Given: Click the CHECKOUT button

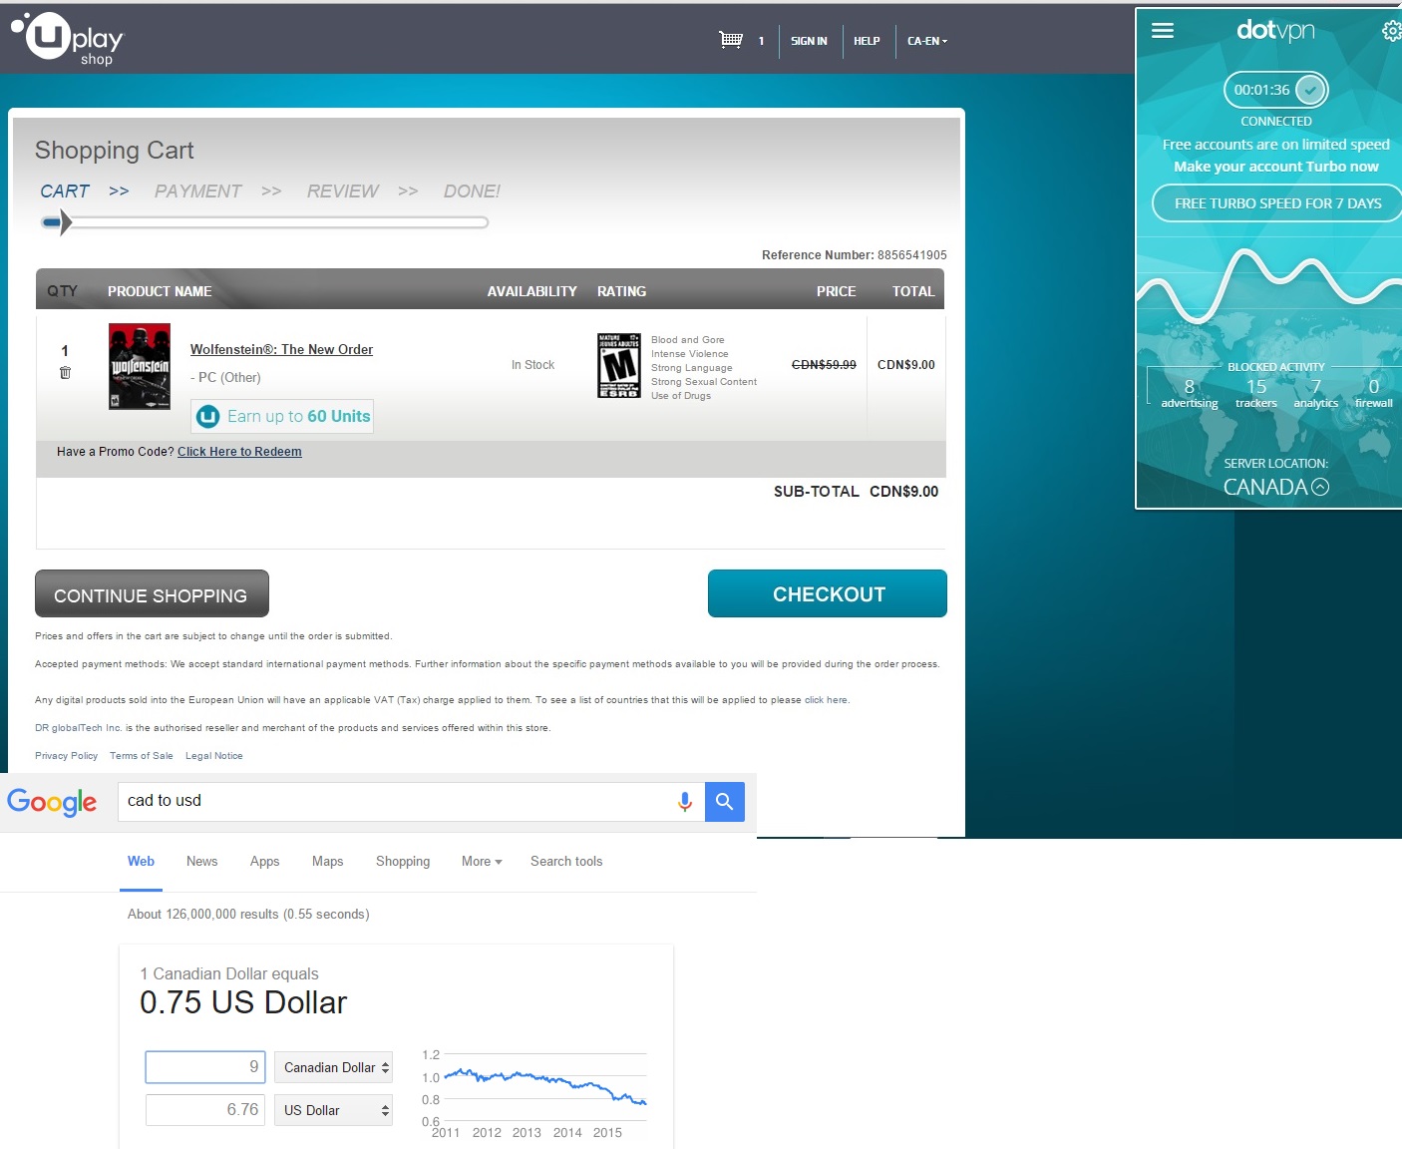Looking at the screenshot, I should coord(828,593).
